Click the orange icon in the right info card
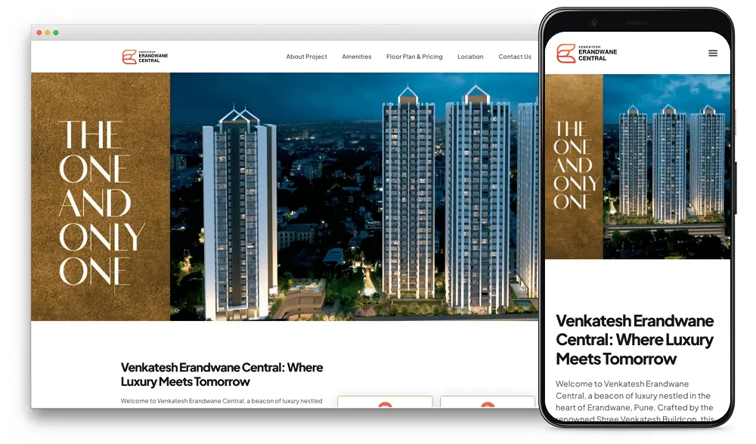The width and height of the screenshot is (756, 444). 488,405
